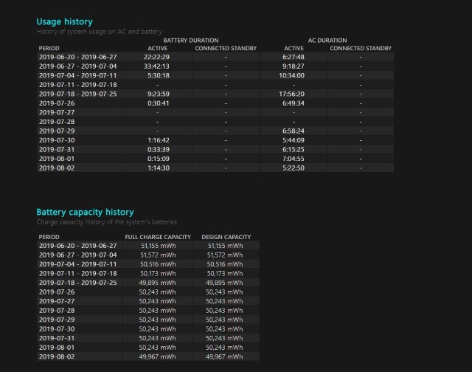Click the 33:42:13 battery active duration cell
Image resolution: width=472 pixels, height=372 pixels.
click(x=158, y=66)
